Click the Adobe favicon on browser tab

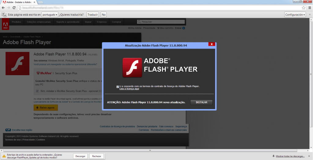pos(4,2)
